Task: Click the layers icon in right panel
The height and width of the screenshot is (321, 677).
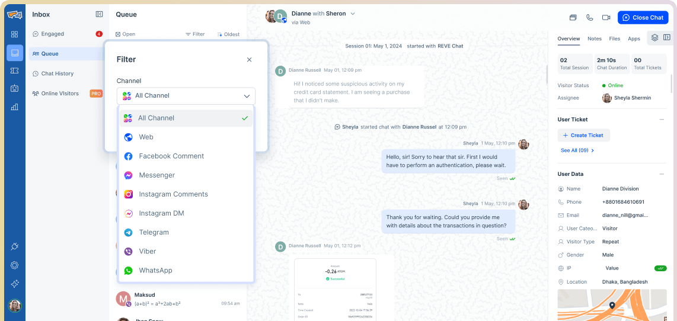Action: pyautogui.click(x=654, y=37)
